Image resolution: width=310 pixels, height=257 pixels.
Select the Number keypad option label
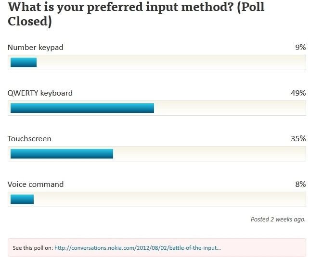(36, 48)
